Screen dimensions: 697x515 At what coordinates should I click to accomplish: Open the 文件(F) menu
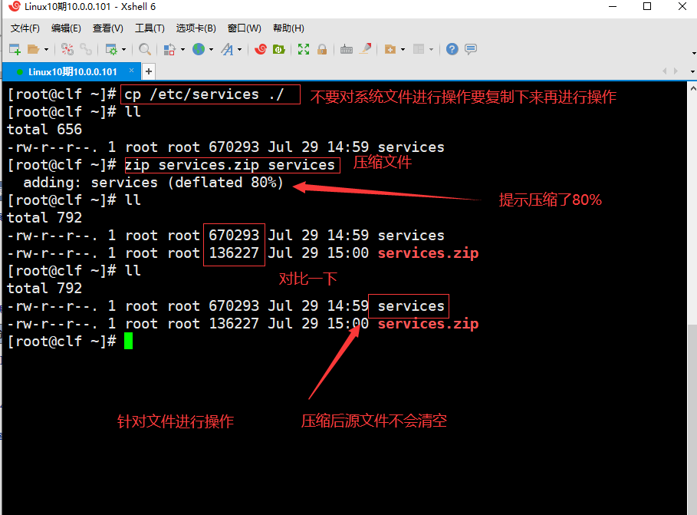(x=25, y=28)
